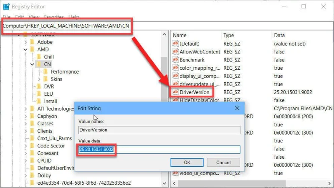Expand the Caphyon key
This screenshot has height=188, width=334.
[x=25, y=116]
